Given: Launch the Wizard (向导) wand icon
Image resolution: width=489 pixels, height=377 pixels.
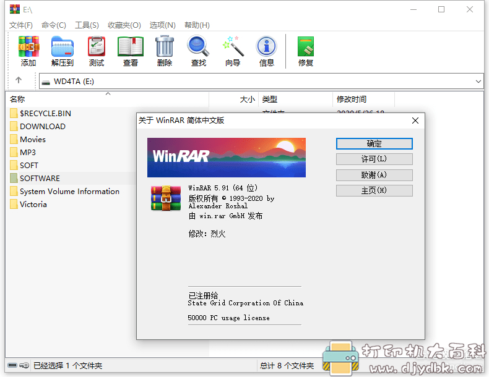Looking at the screenshot, I should pyautogui.click(x=233, y=46).
